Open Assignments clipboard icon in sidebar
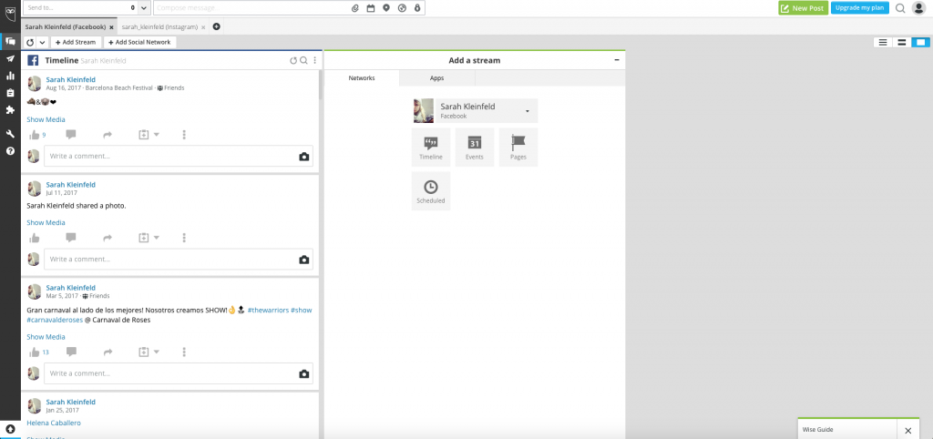 10,93
